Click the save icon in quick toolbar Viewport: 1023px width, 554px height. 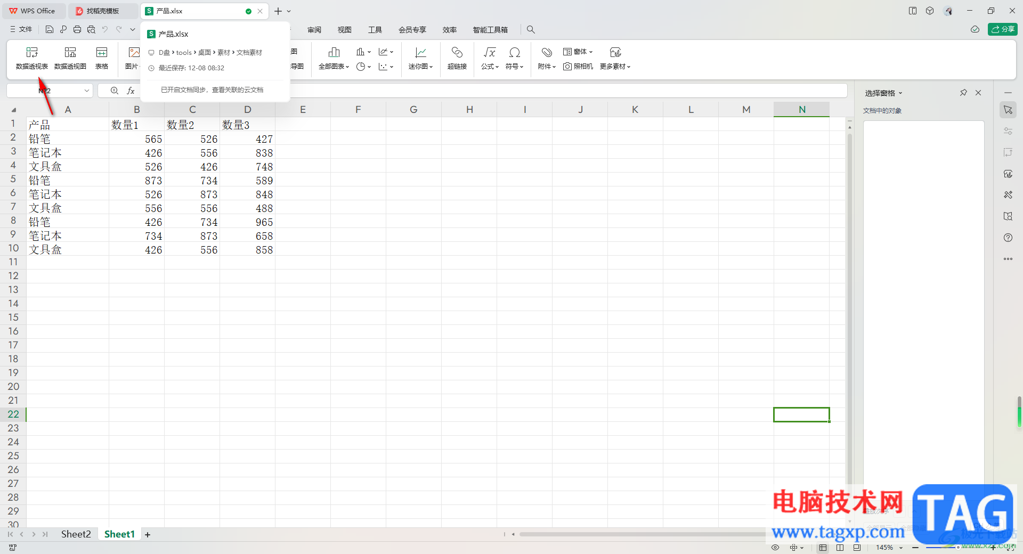click(x=50, y=29)
